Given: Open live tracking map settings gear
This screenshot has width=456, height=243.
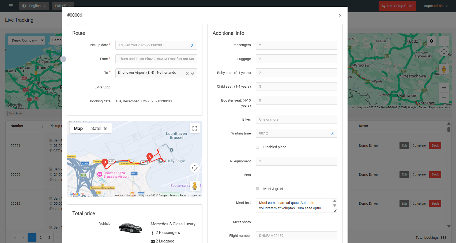Looking at the screenshot, I should click(431, 41).
